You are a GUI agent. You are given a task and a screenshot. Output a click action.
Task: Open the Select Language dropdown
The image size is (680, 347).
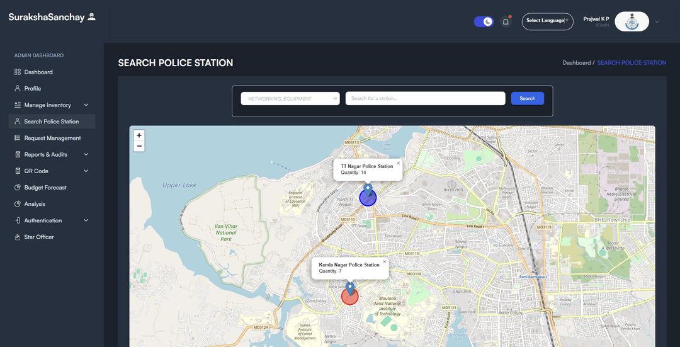pyautogui.click(x=547, y=21)
